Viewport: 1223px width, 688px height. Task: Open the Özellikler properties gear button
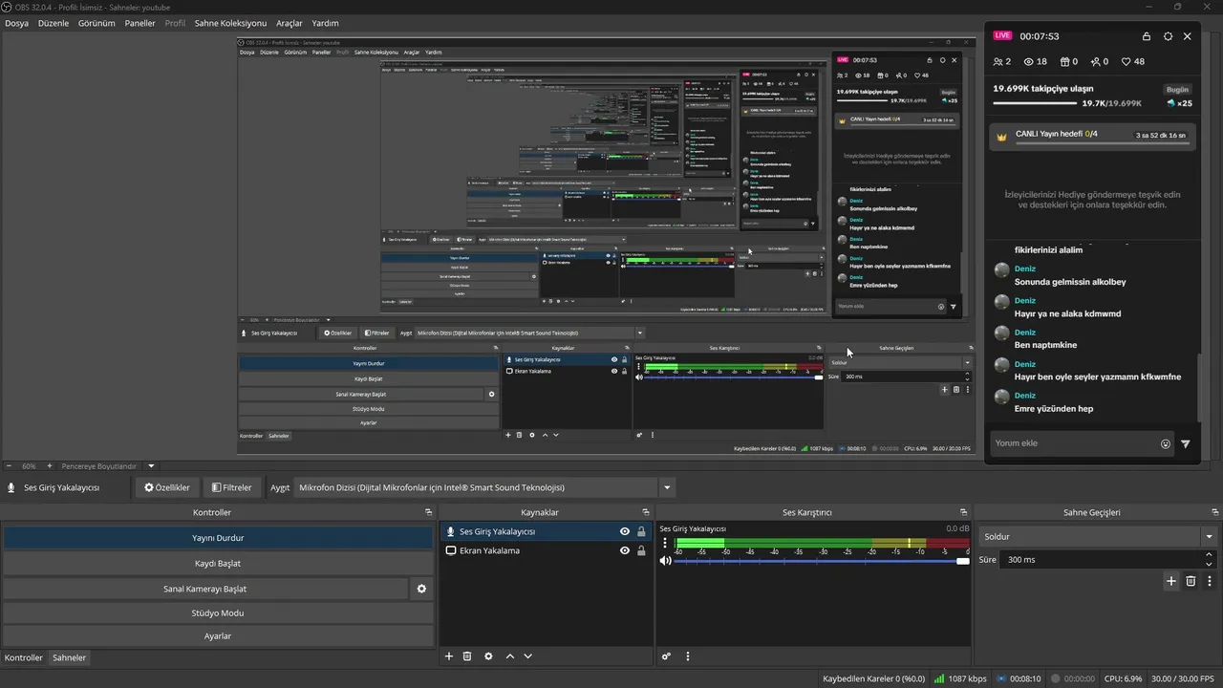[167, 487]
